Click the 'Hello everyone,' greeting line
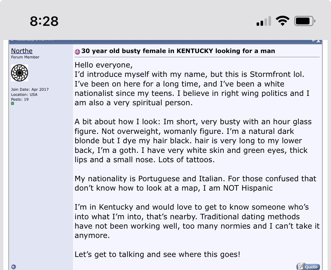This screenshot has height=270, width=331. click(x=104, y=65)
